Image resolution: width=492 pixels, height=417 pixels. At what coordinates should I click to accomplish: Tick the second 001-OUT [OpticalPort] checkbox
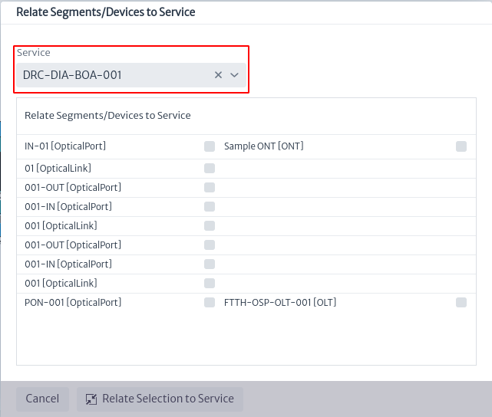click(x=210, y=245)
